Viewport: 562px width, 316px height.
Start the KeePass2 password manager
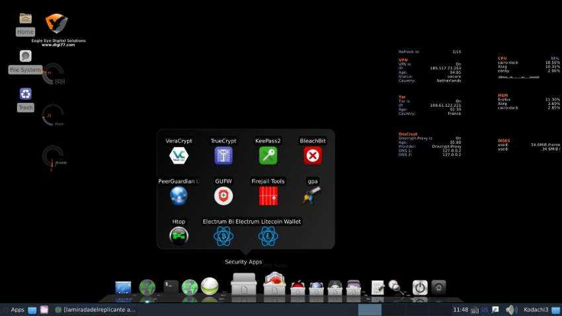(268, 156)
